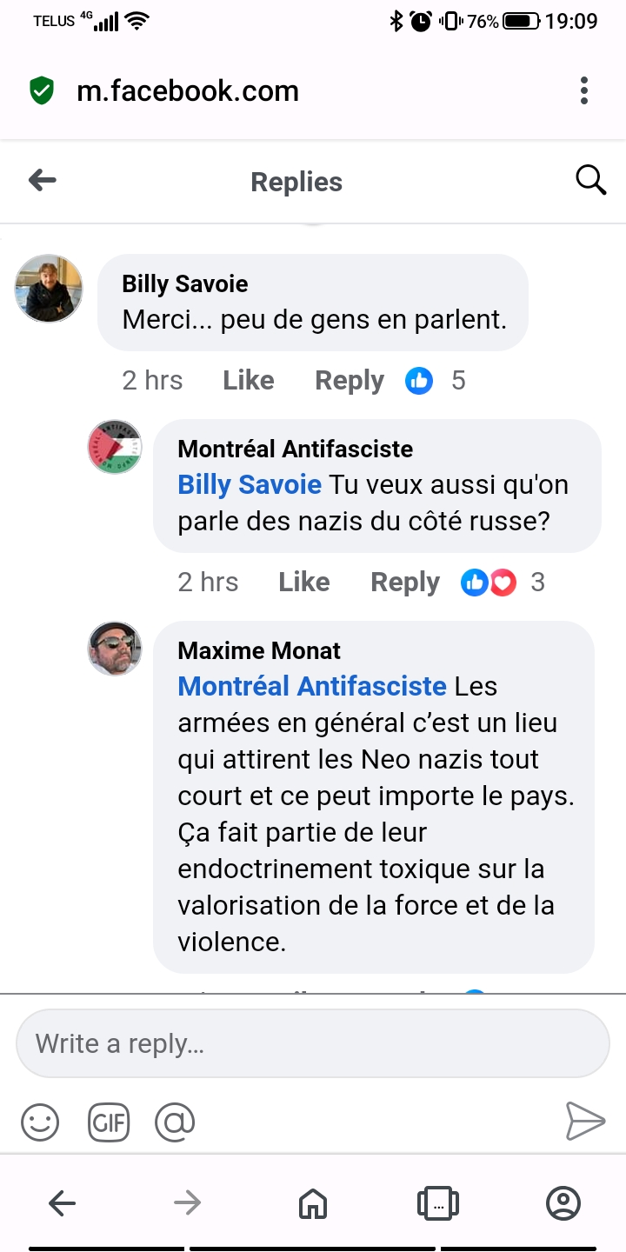
Task: Tap the @ mention icon
Action: (175, 1122)
